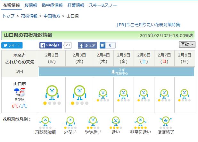
Task: Select the 2月5日 (金) pollen character
Action: tap(123, 94)
